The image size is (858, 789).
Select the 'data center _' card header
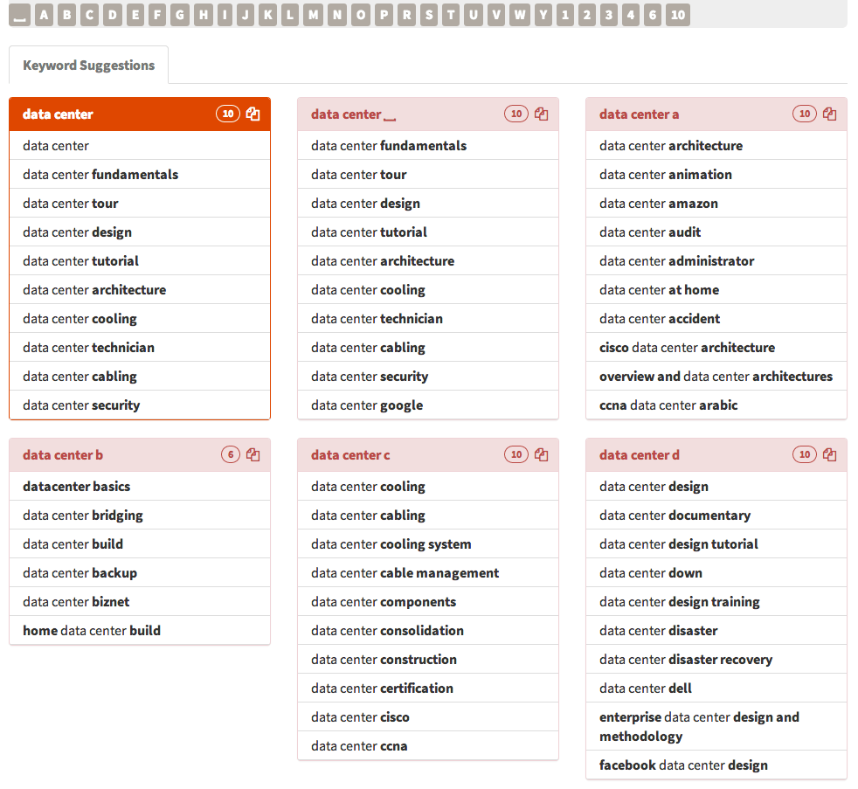pyautogui.click(x=428, y=114)
